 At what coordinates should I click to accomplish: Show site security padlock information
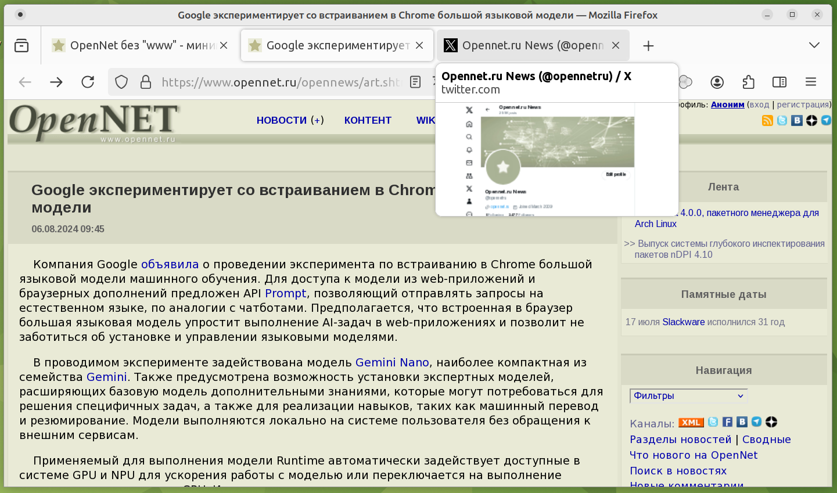[x=146, y=82]
